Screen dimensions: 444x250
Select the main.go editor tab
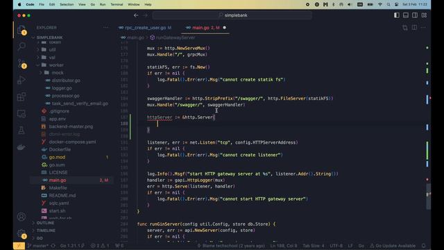206,28
